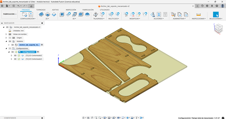The image size is (226, 119).
Task: Select the 2D Contour tool
Action: coord(54,14)
